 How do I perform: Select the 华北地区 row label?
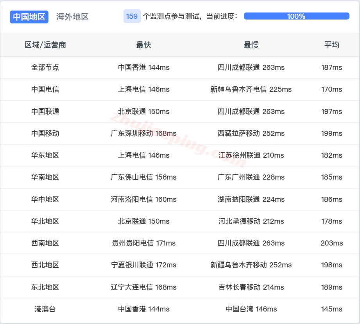click(x=45, y=221)
